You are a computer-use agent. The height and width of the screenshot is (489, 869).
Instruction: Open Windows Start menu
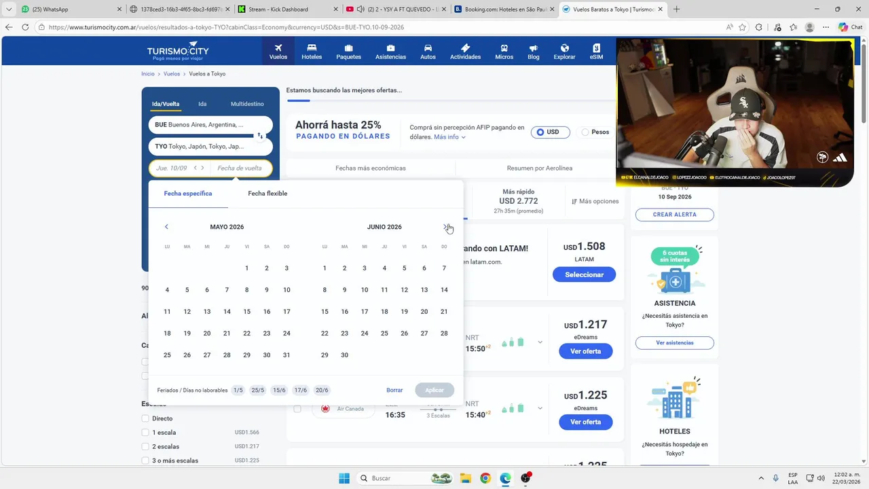point(344,478)
